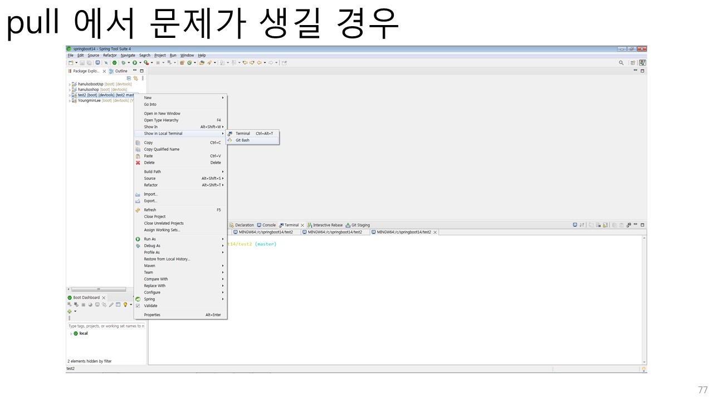Switch to the Interactive Rebase tab
This screenshot has width=713, height=401.
[325, 225]
